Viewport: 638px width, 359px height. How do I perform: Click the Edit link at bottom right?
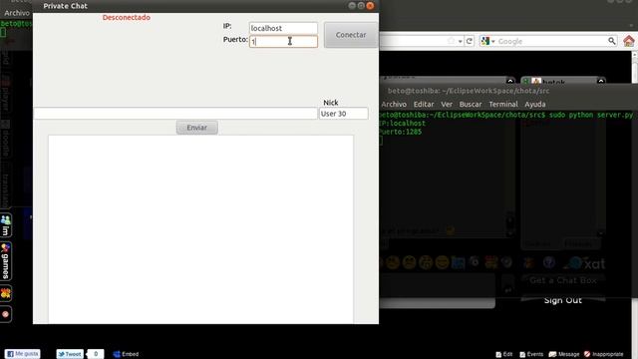[x=504, y=355]
